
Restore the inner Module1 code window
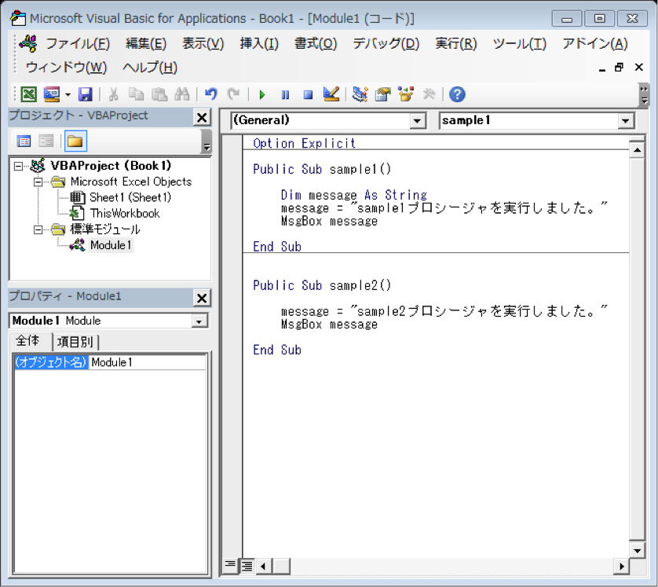click(x=619, y=67)
